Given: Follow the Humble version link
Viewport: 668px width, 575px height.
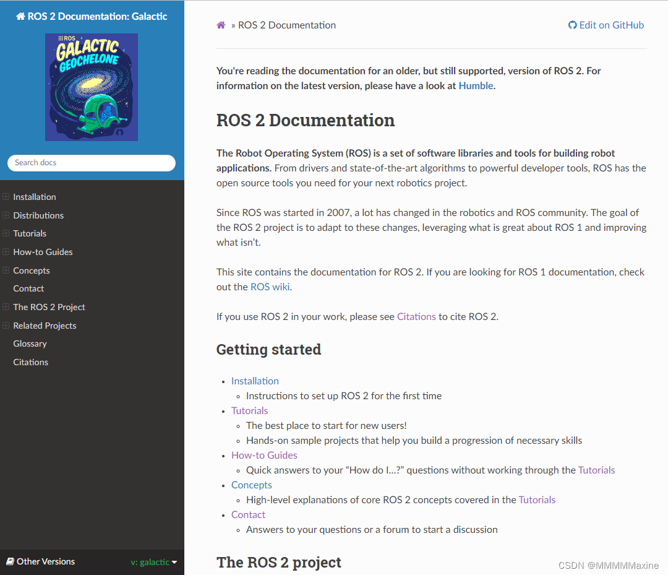Looking at the screenshot, I should point(476,85).
